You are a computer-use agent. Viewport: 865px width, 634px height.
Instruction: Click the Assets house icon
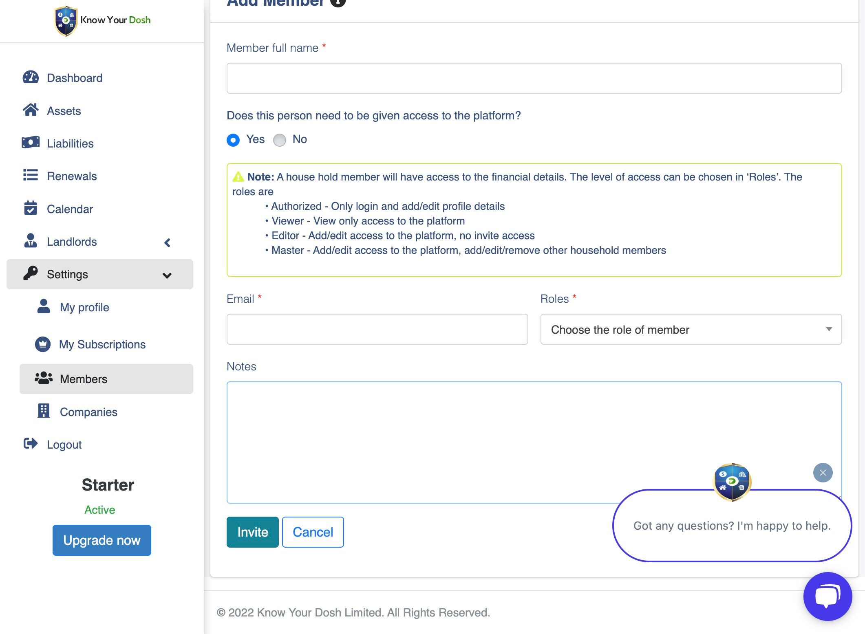(31, 110)
